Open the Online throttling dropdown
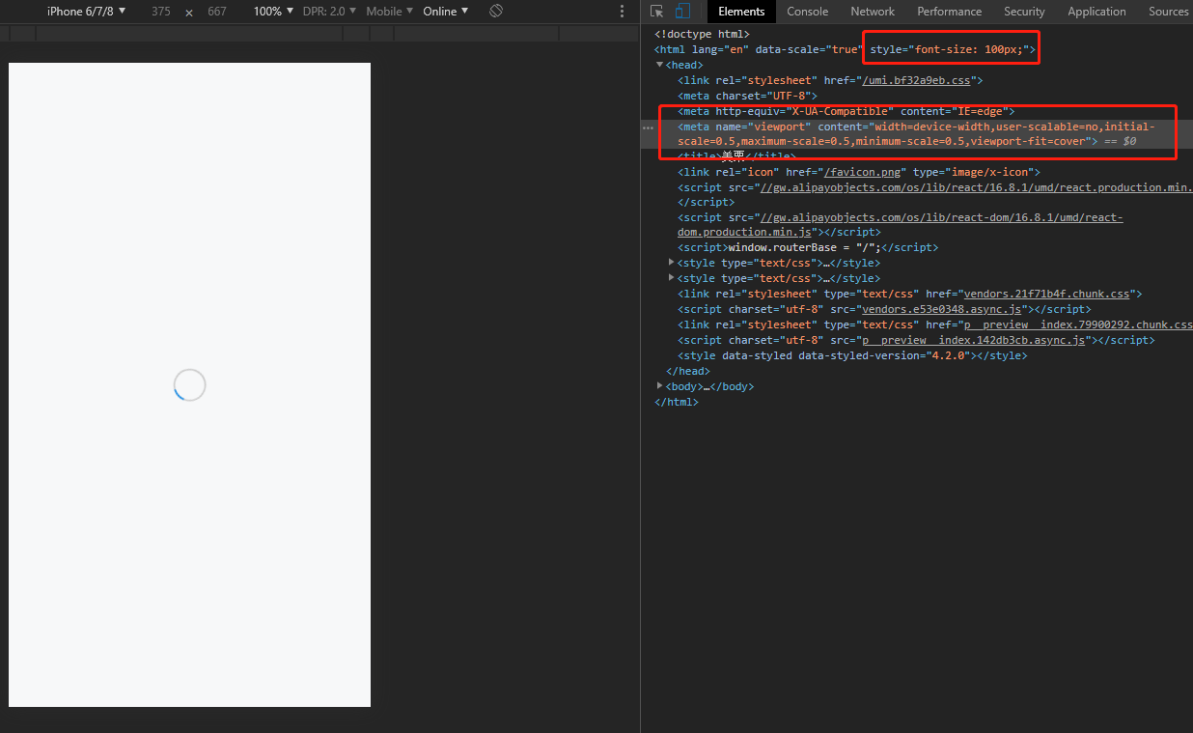The height and width of the screenshot is (733, 1193). [x=446, y=12]
